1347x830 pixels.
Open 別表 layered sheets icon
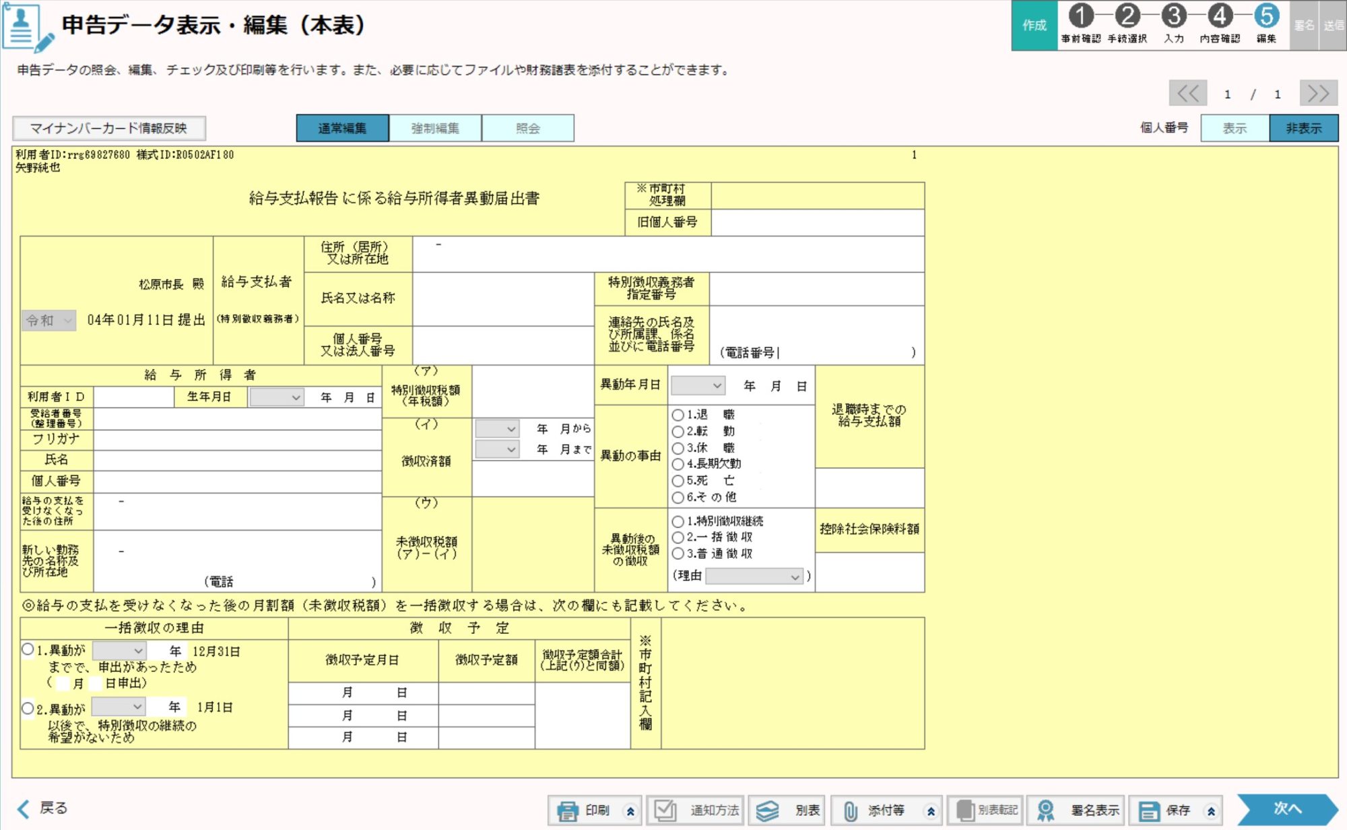(766, 810)
